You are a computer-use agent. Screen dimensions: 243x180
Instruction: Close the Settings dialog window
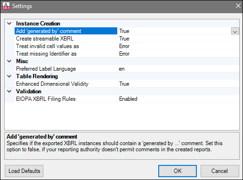coord(238,6)
